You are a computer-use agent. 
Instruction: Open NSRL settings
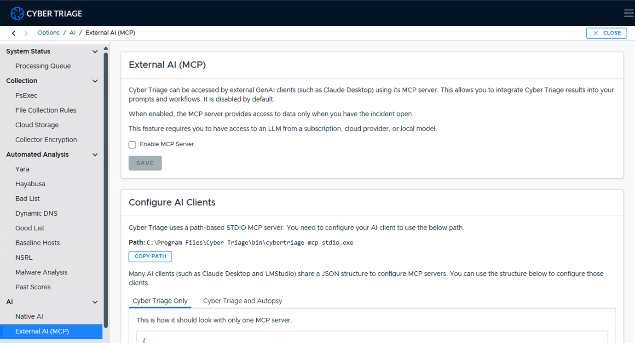click(x=24, y=257)
